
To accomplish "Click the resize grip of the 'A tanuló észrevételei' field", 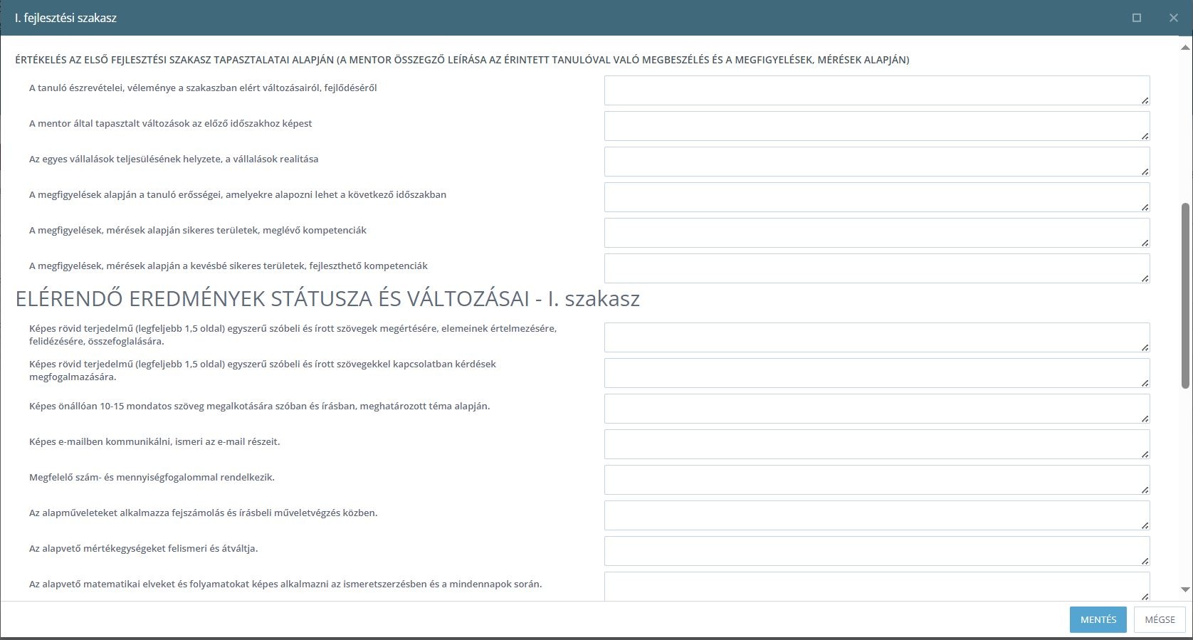I will click(x=1145, y=100).
